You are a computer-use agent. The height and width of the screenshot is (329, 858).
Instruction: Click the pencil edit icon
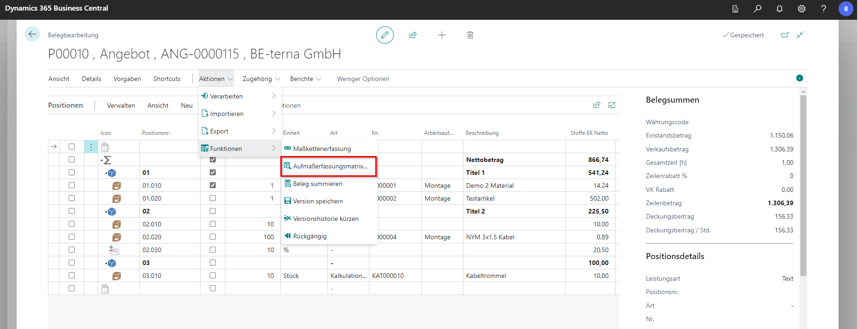click(385, 35)
